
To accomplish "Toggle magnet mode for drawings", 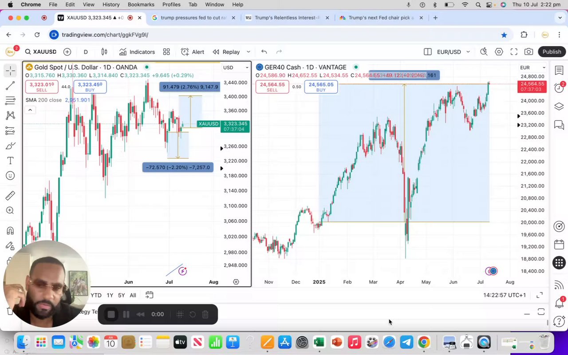I will click(x=10, y=230).
